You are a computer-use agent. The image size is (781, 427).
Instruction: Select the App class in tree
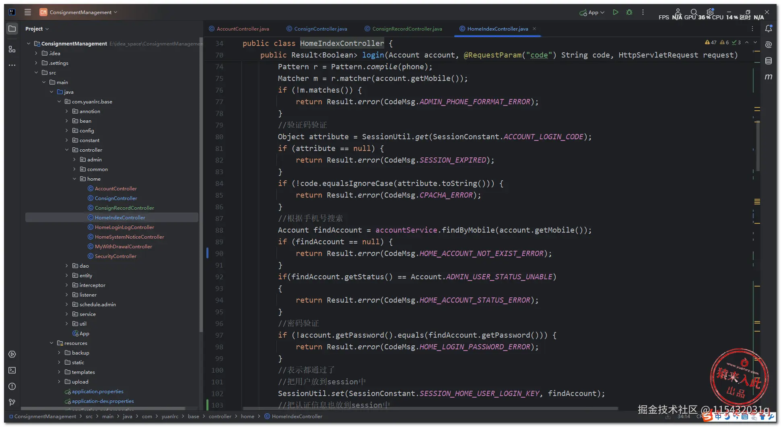pyautogui.click(x=84, y=333)
